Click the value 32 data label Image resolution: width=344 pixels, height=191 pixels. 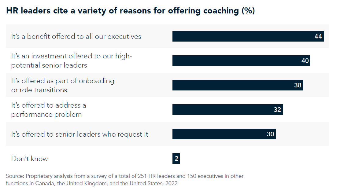click(277, 110)
